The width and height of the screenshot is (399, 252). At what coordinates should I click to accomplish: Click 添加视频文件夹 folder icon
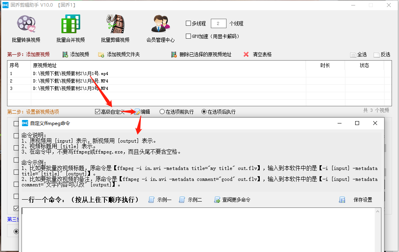(101, 55)
